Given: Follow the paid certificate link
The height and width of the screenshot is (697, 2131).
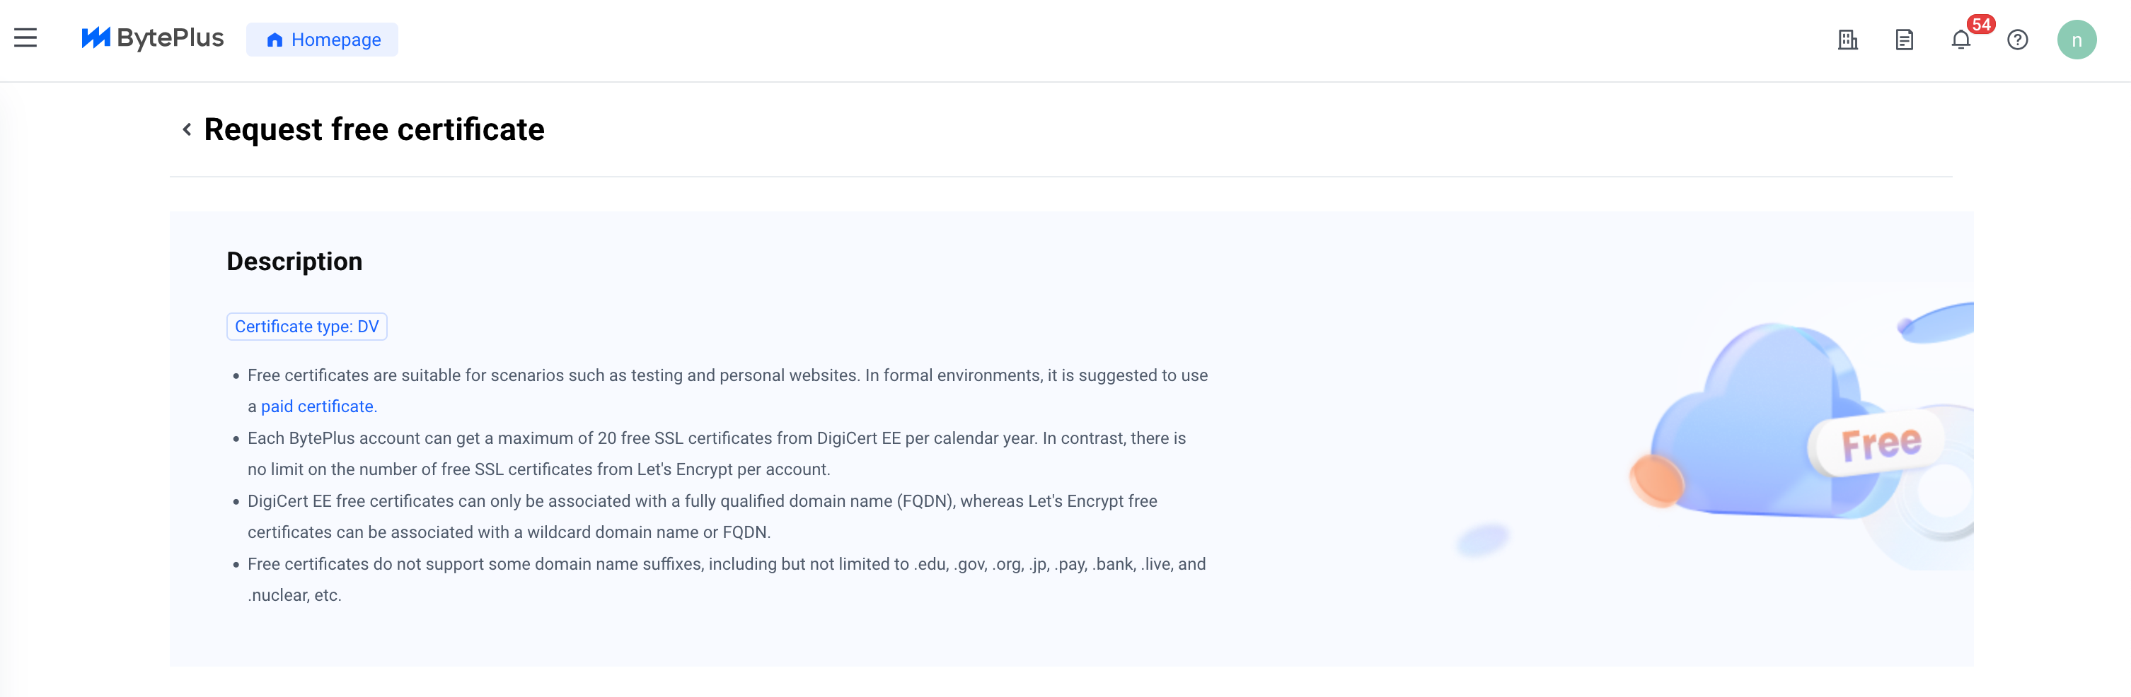Looking at the screenshot, I should (x=317, y=406).
